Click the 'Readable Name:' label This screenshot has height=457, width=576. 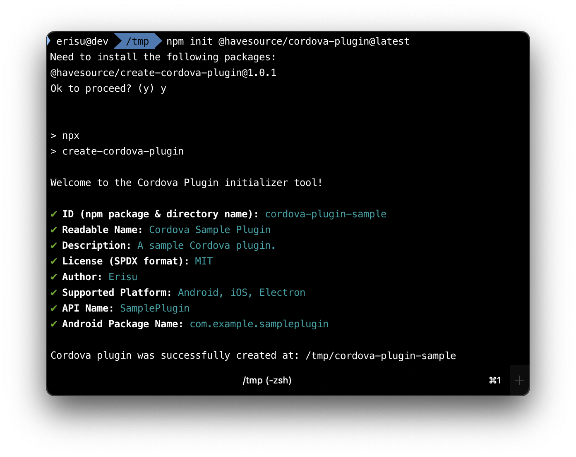[x=102, y=230]
